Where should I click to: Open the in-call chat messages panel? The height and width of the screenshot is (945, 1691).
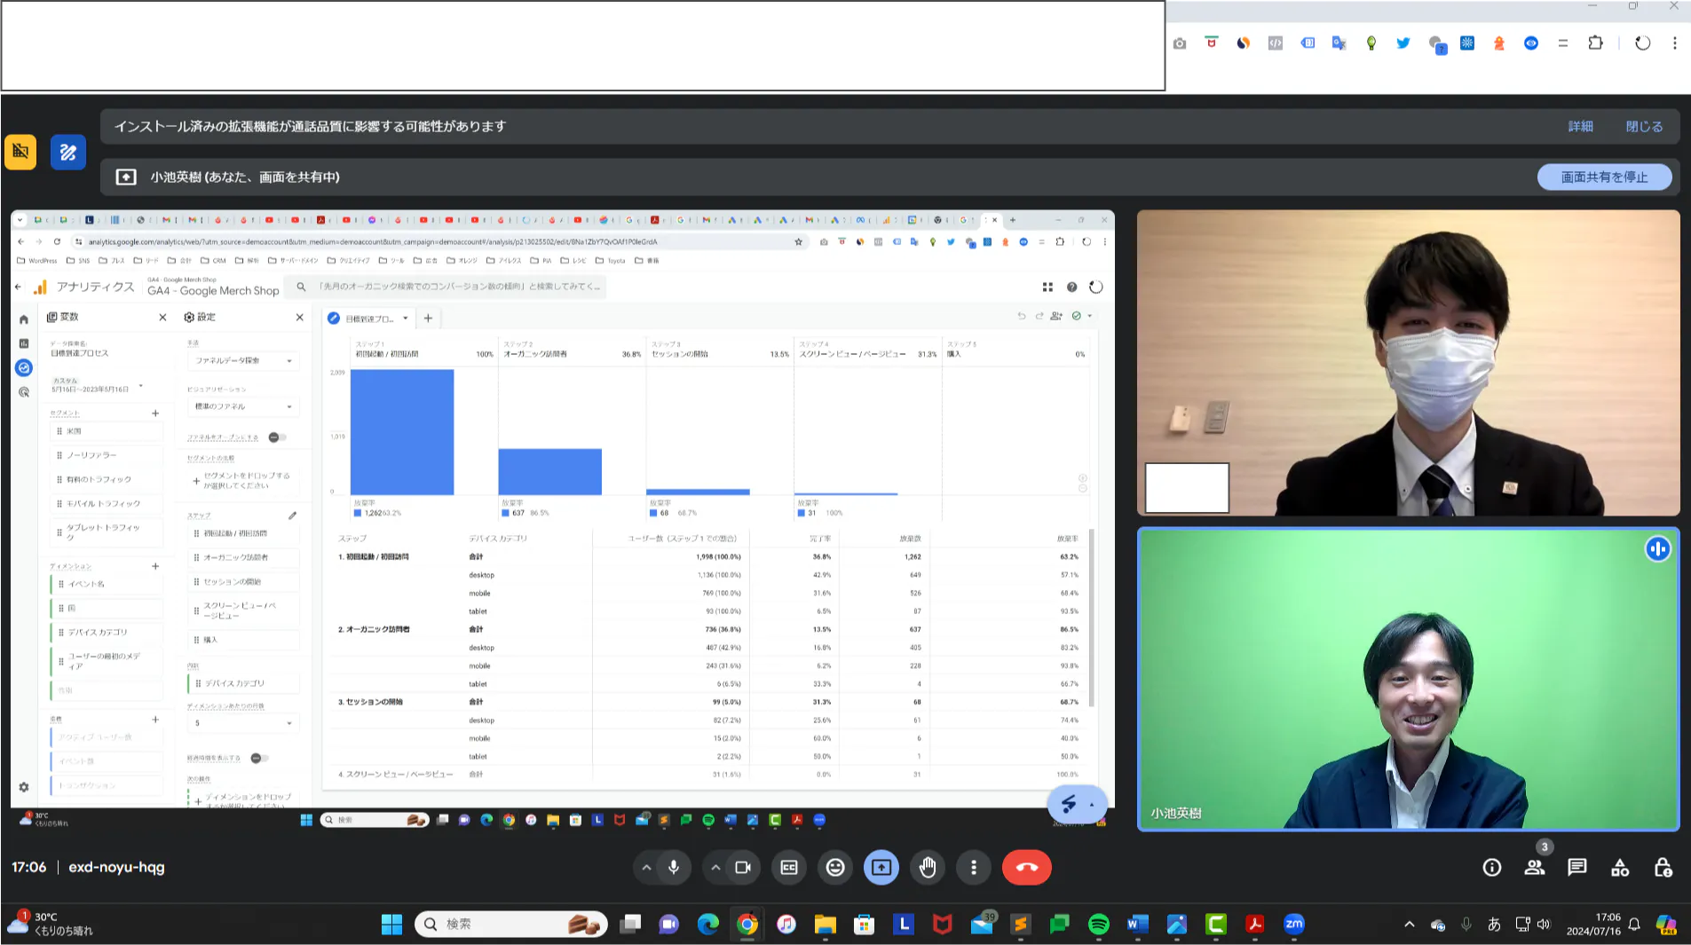(1576, 868)
